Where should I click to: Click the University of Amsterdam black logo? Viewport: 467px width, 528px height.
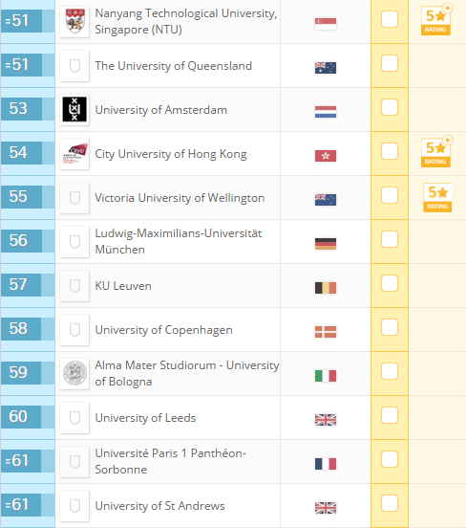pyautogui.click(x=74, y=109)
